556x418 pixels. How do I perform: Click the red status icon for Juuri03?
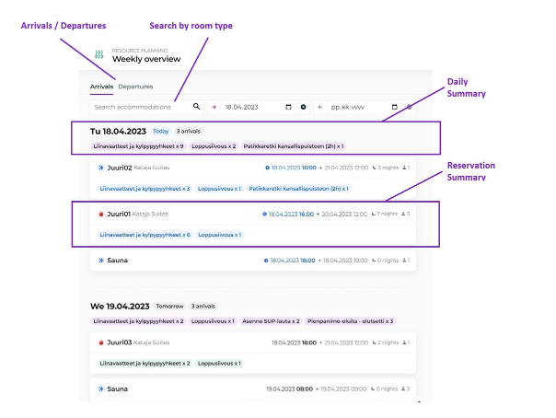[x=100, y=343]
